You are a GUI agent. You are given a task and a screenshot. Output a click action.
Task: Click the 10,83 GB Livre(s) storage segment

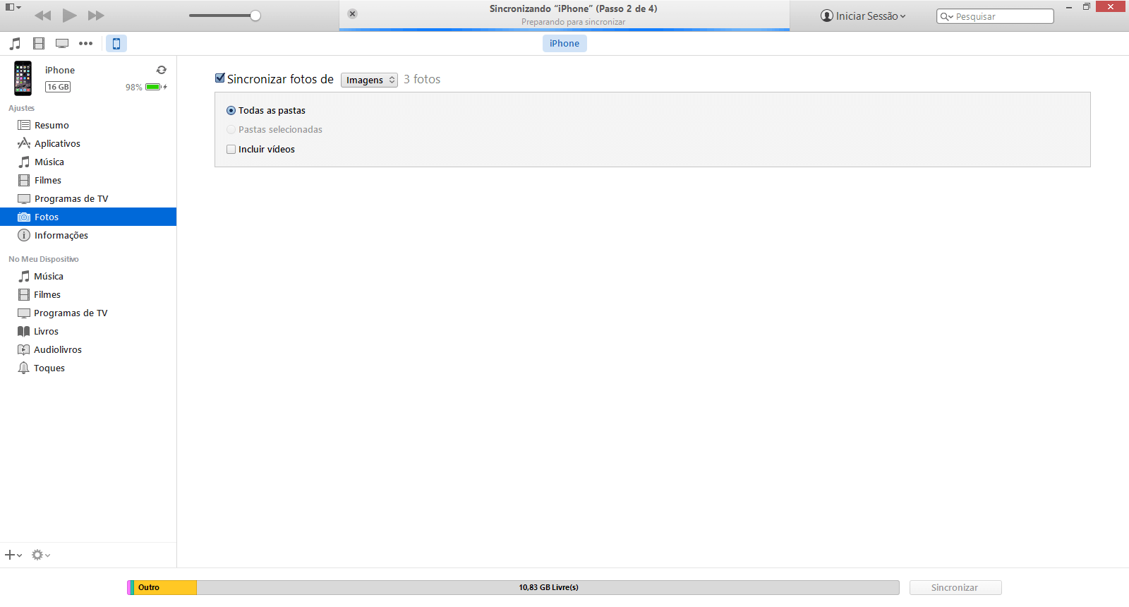548,587
